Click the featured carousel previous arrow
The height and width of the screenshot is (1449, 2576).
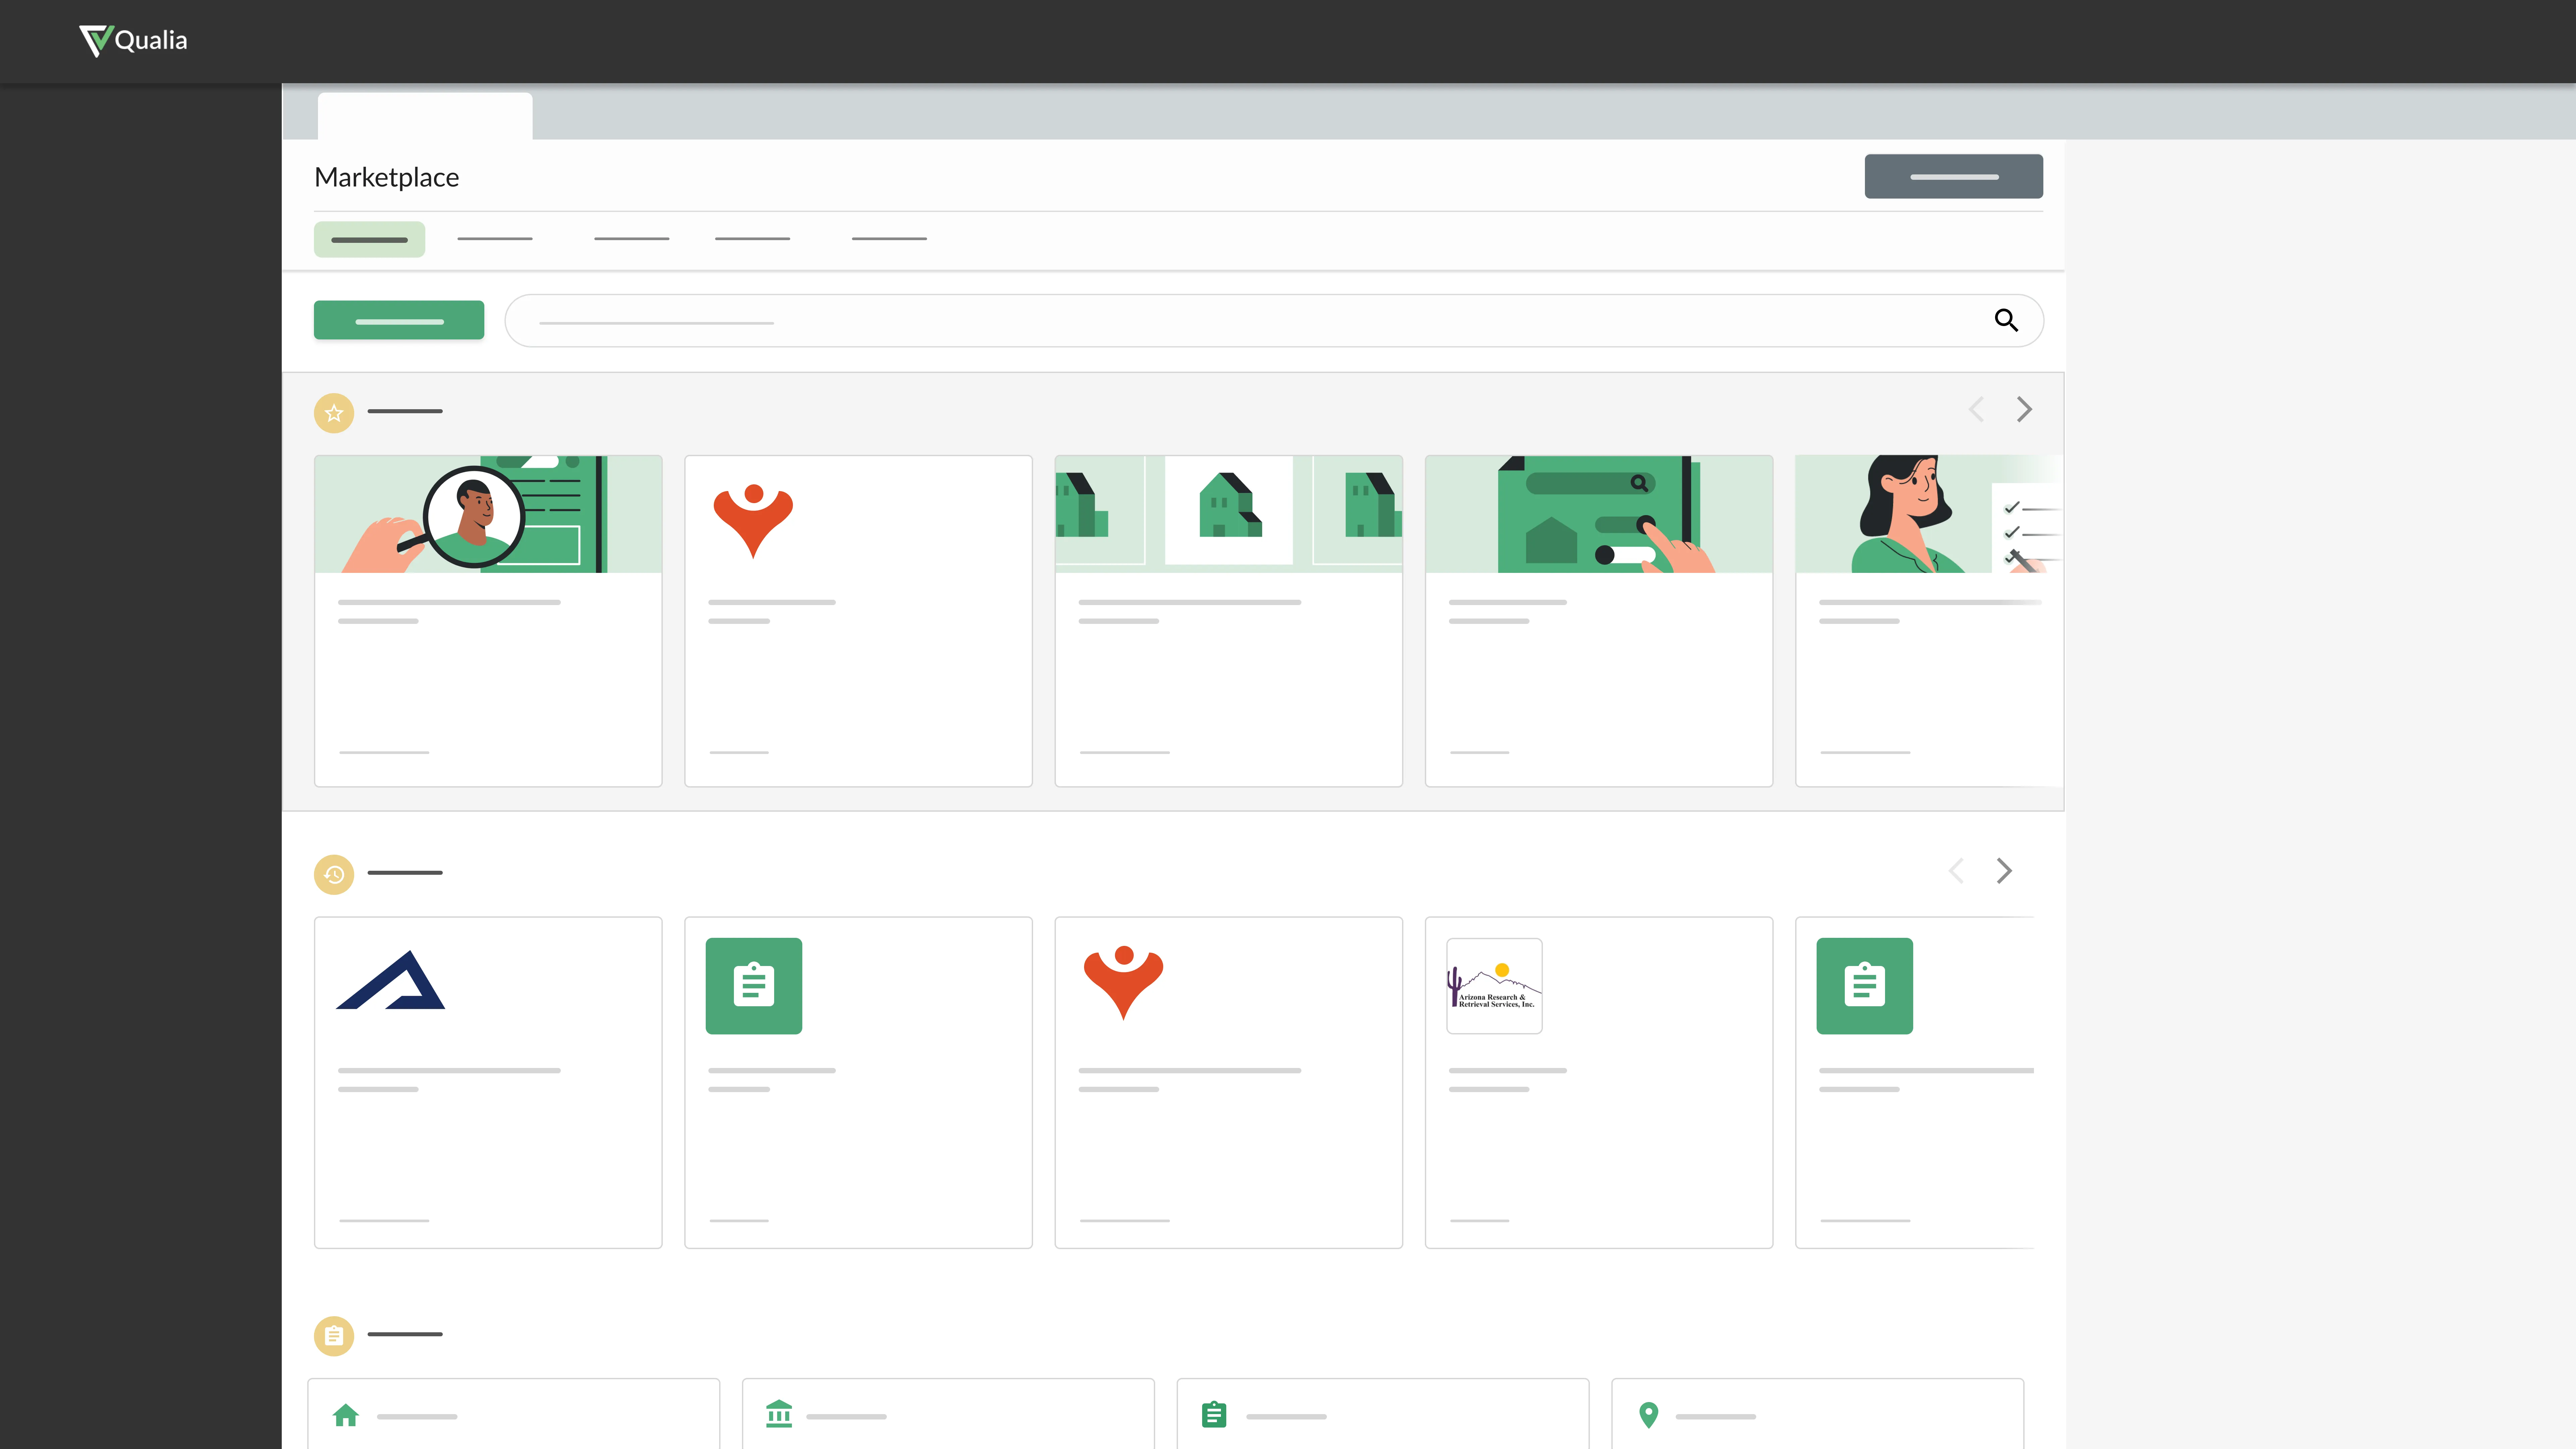[x=1976, y=409]
